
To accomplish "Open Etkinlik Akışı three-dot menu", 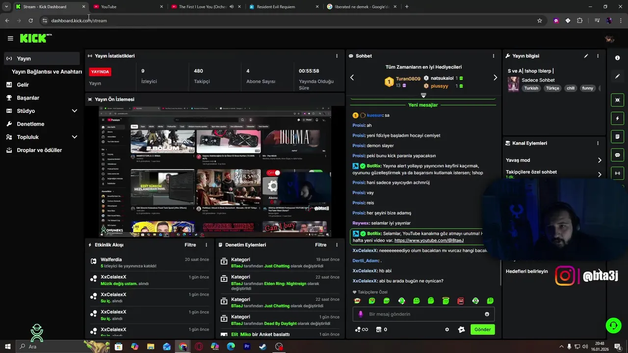I will click(206, 245).
